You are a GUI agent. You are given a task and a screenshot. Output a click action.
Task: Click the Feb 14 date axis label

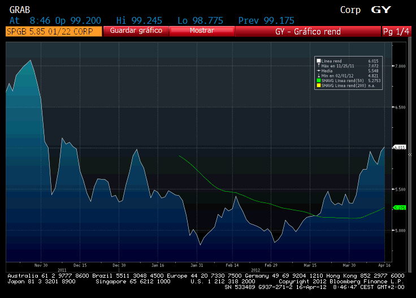(x=232, y=265)
